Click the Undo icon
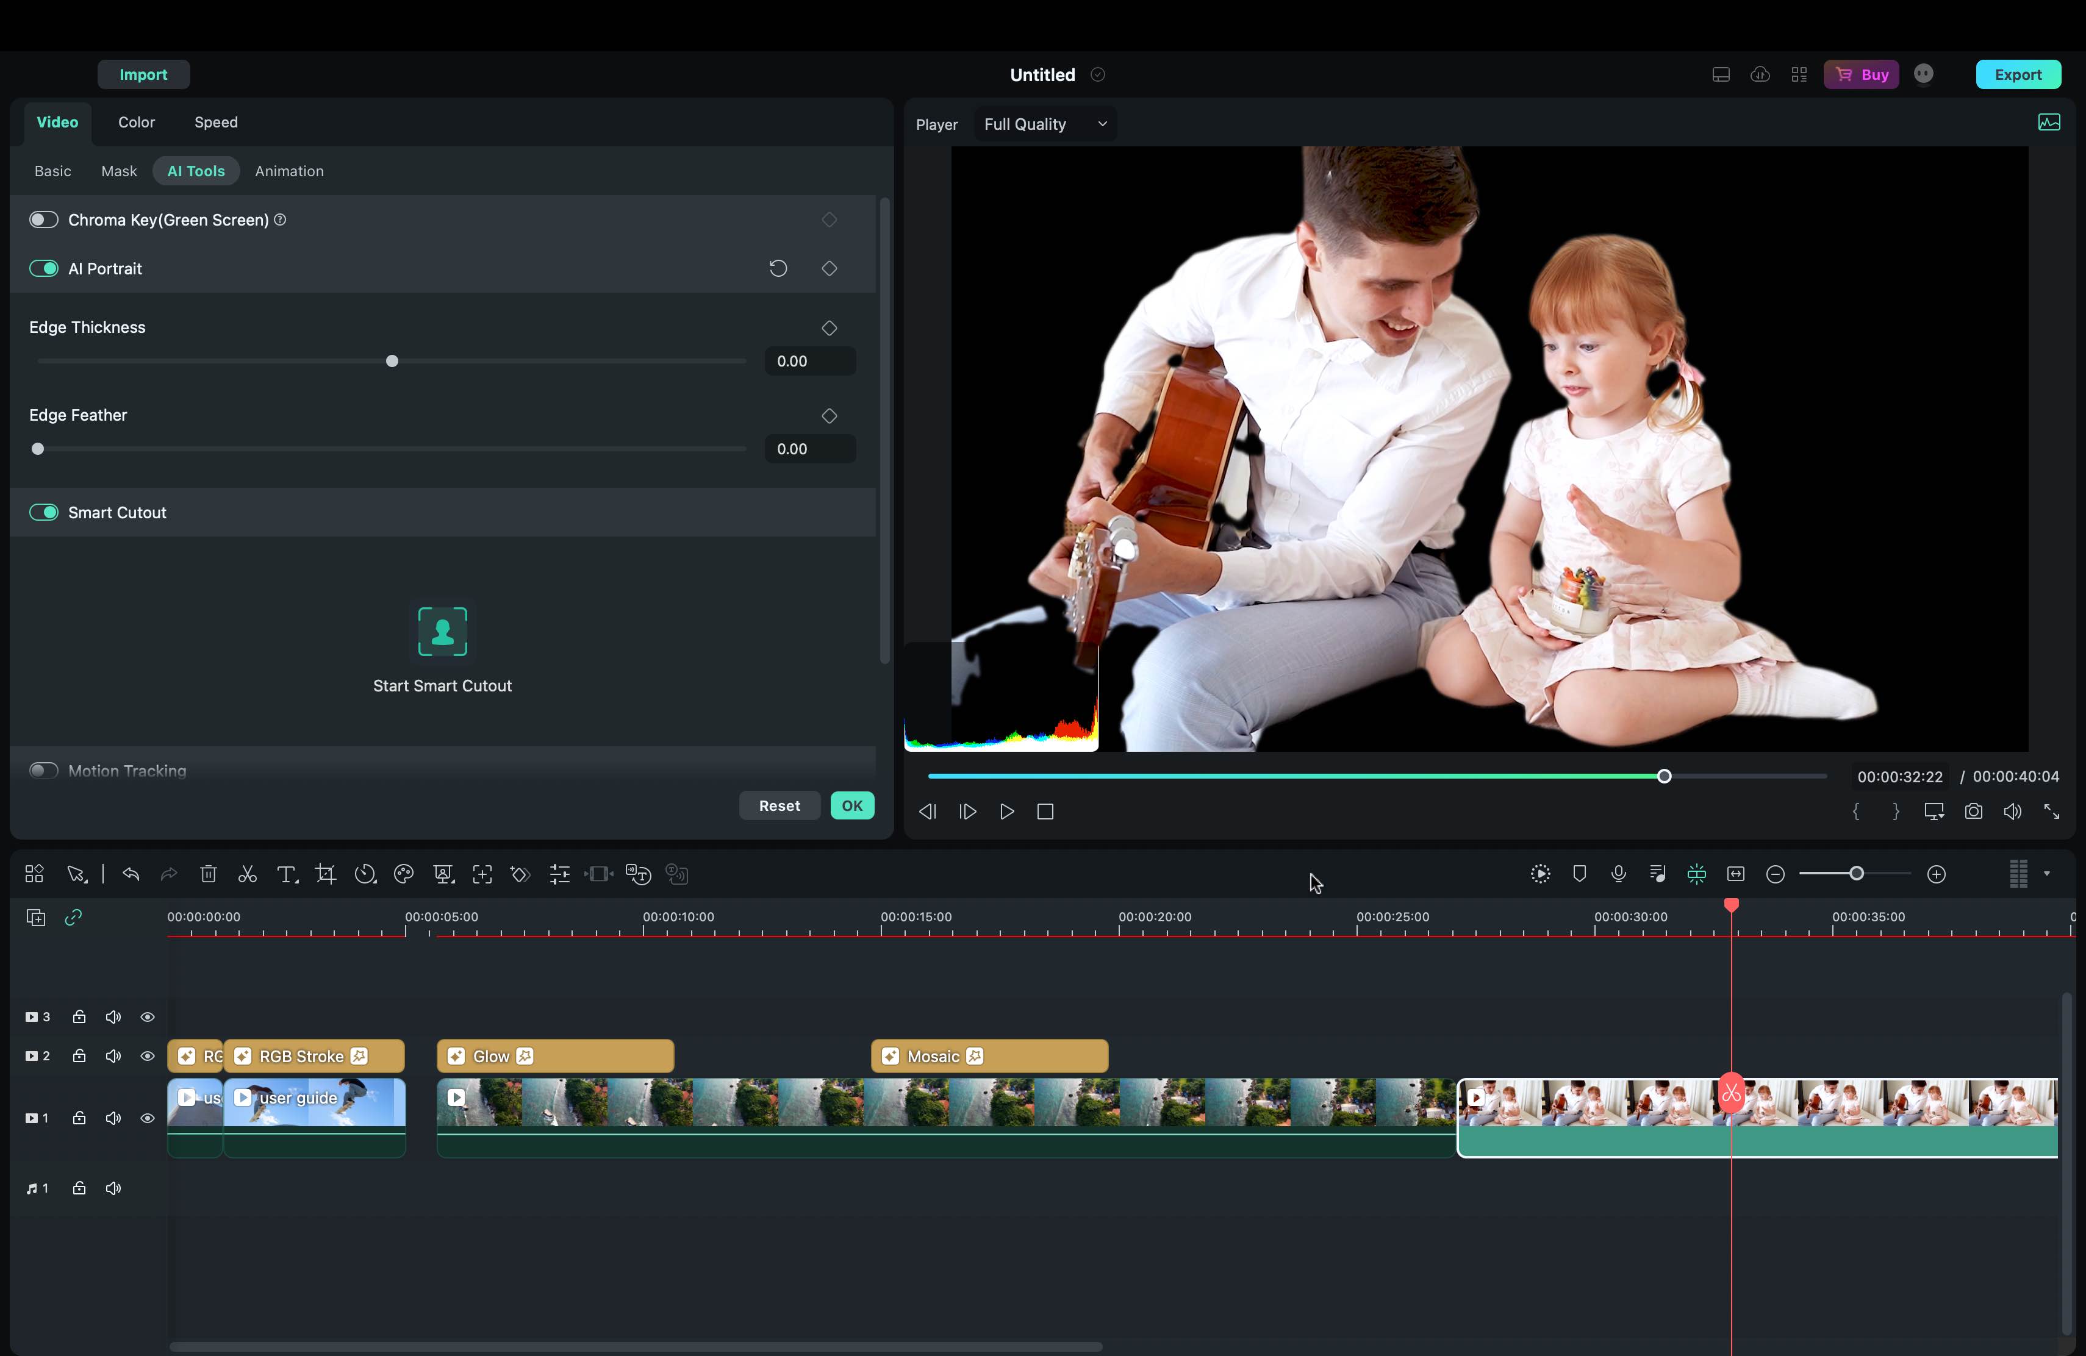Viewport: 2086px width, 1356px height. click(x=130, y=874)
